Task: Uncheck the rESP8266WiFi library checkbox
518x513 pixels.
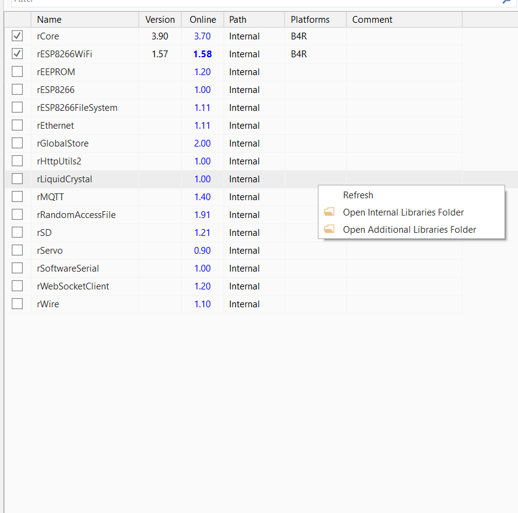Action: pyautogui.click(x=17, y=54)
